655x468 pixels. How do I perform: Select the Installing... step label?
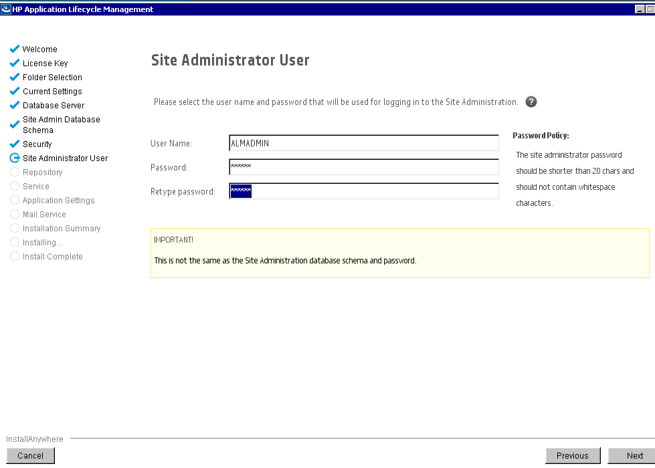click(42, 243)
